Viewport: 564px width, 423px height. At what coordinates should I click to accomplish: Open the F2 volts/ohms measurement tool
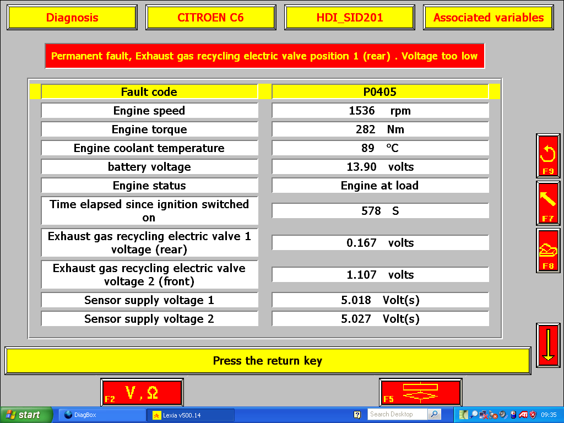click(142, 392)
